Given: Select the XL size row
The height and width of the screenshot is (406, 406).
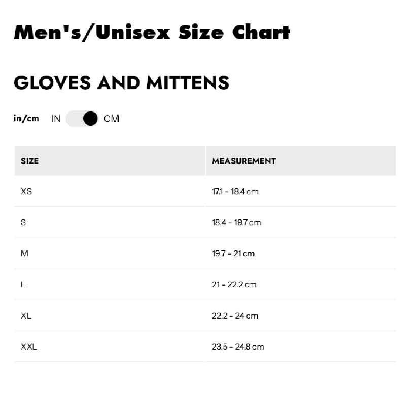Looking at the screenshot, I should (x=26, y=316).
